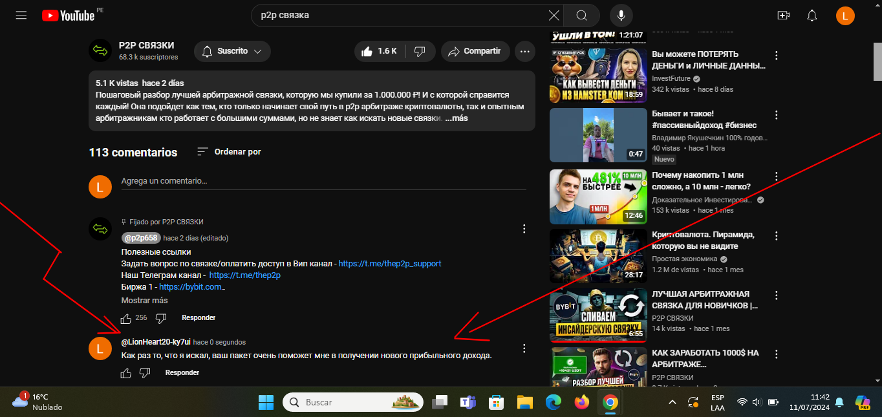The height and width of the screenshot is (417, 882).
Task: Open menu for 'Бывает и такое' video
Action: [777, 114]
